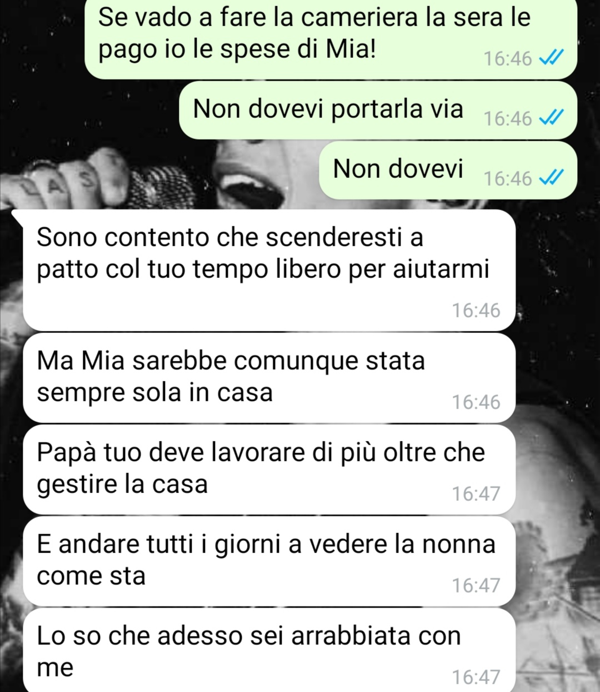Click the double-check read receipt on the 'Non dovevi portarla via' message

tap(552, 118)
